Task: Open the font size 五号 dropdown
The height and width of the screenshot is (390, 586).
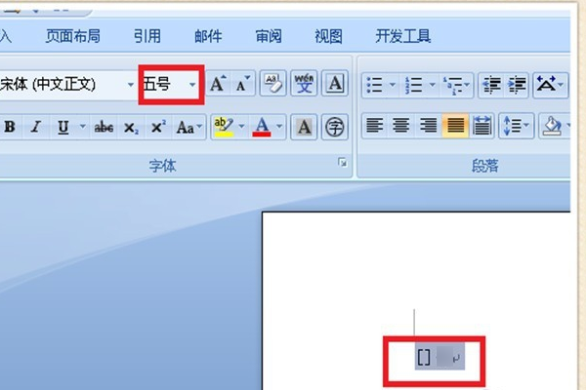Action: [x=192, y=85]
